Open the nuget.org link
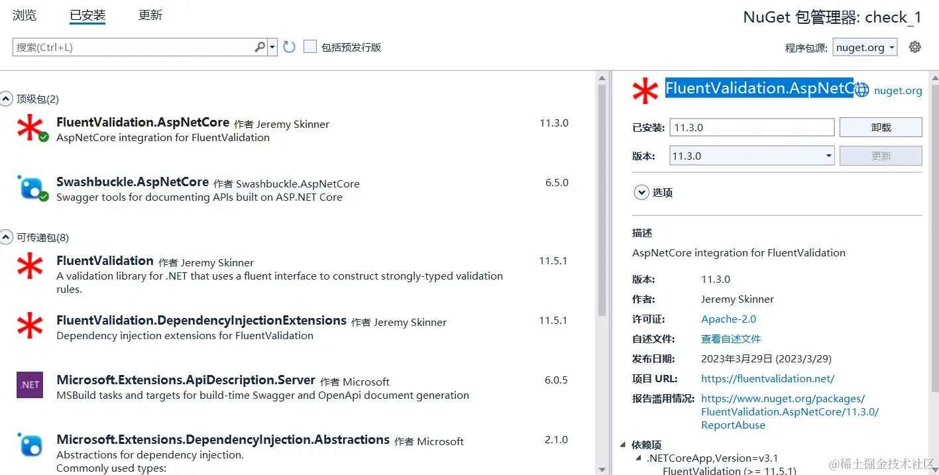The image size is (939, 475). (898, 91)
